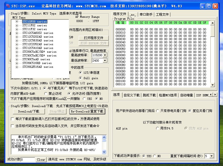Viewport: 223px width, 166px height.
Task: Select 用作P4.5 for ALE pin
Action: (158, 128)
